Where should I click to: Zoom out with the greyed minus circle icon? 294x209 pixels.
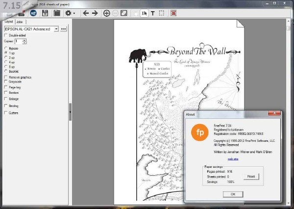[115, 13]
